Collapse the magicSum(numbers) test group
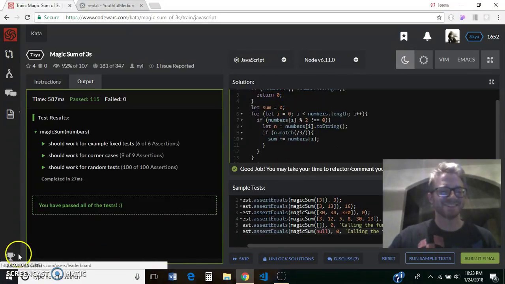Viewport: 505px width, 284px height. pyautogui.click(x=36, y=132)
